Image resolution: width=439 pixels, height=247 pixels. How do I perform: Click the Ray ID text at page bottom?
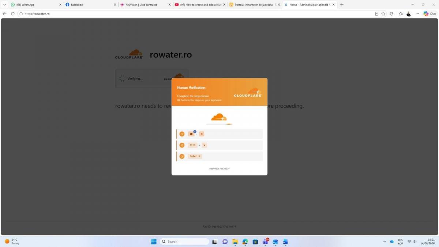219,227
